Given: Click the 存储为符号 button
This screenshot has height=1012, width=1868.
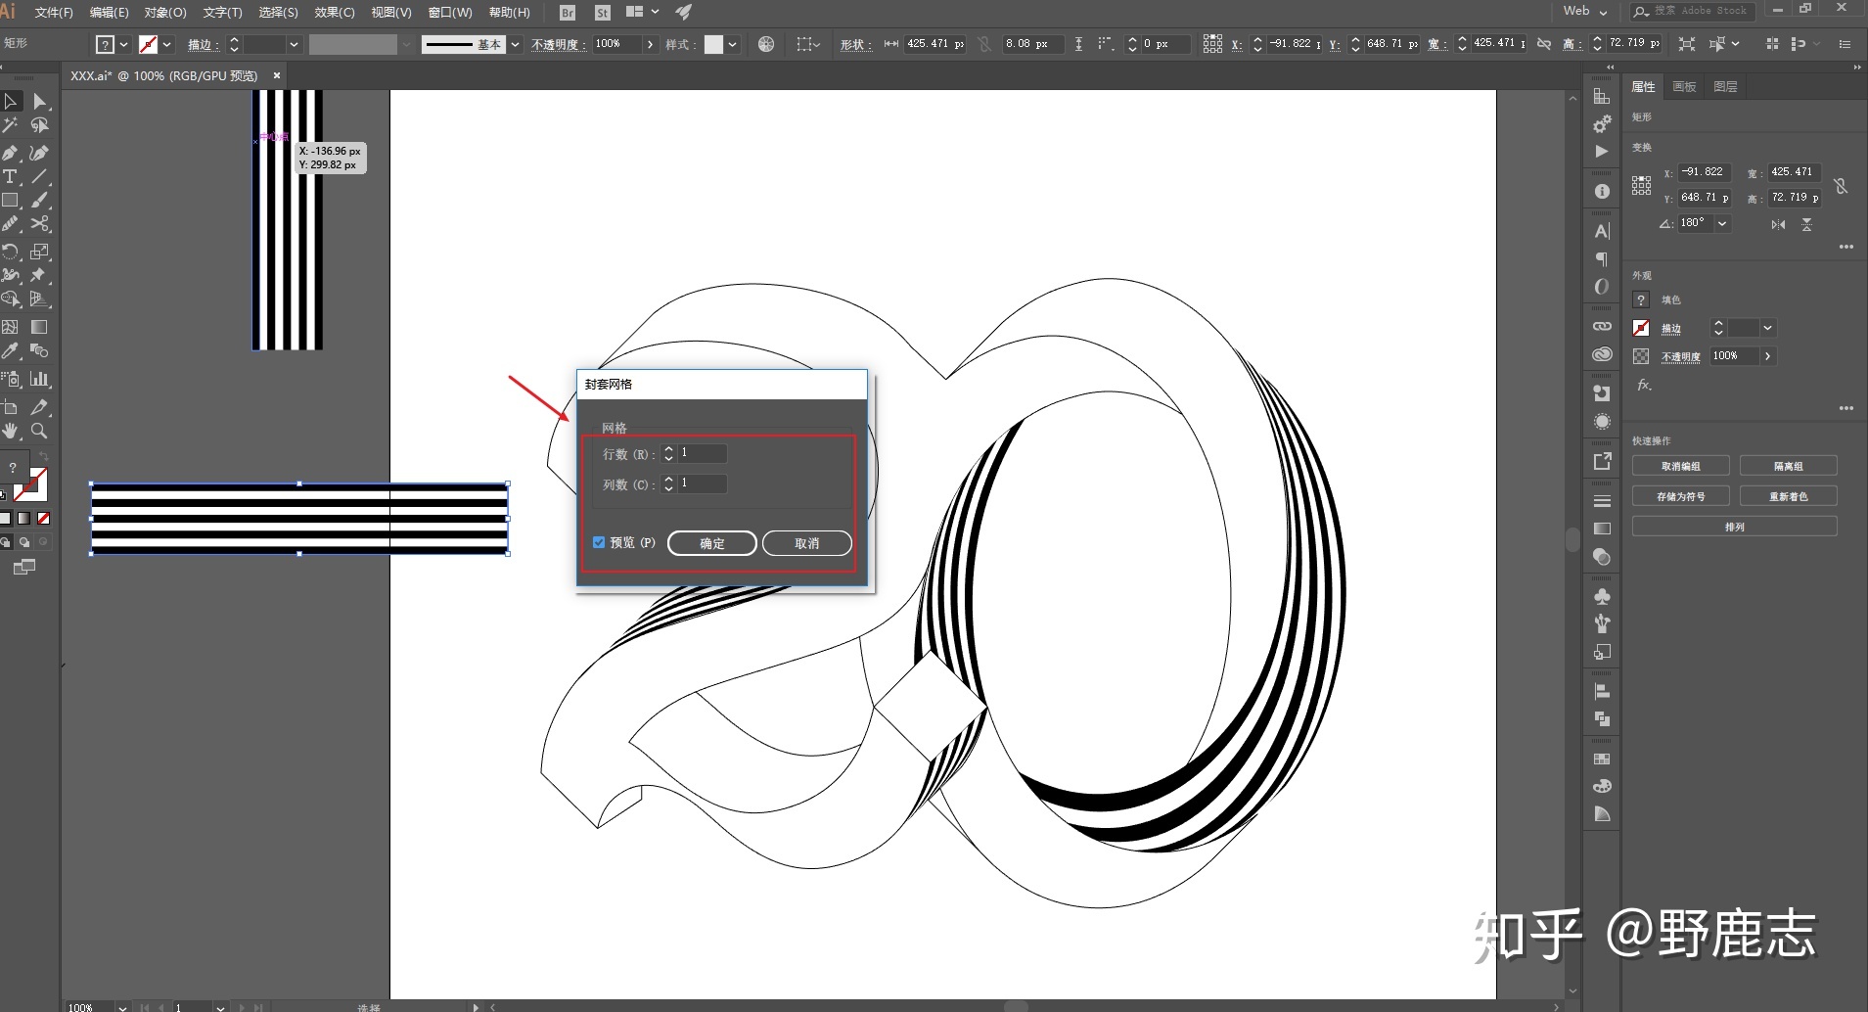Looking at the screenshot, I should click(1680, 496).
